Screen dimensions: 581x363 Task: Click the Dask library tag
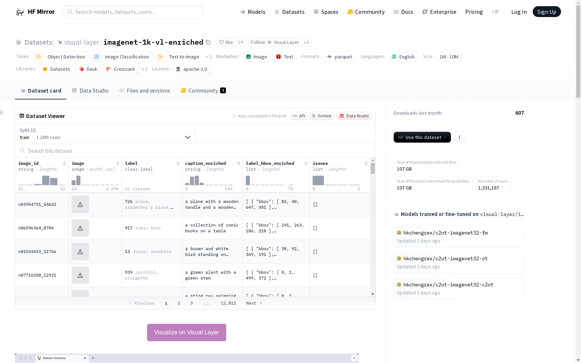point(88,69)
